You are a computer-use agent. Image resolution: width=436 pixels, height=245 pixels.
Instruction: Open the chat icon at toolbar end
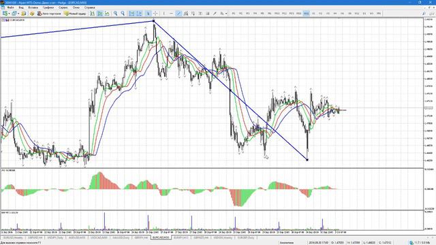click(432, 14)
